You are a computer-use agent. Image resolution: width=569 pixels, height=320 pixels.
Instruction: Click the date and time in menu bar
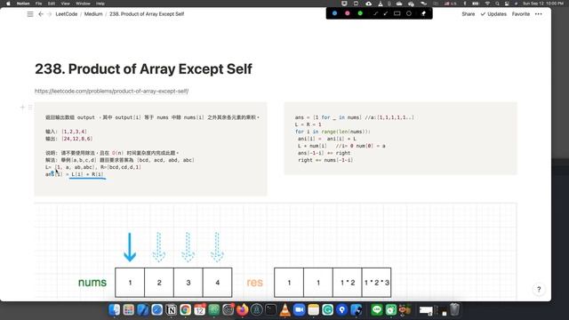543,4
